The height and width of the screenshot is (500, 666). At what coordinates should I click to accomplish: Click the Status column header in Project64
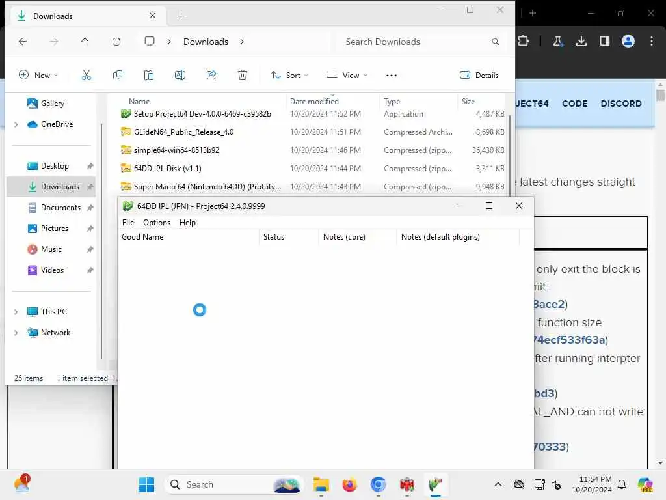289,237
